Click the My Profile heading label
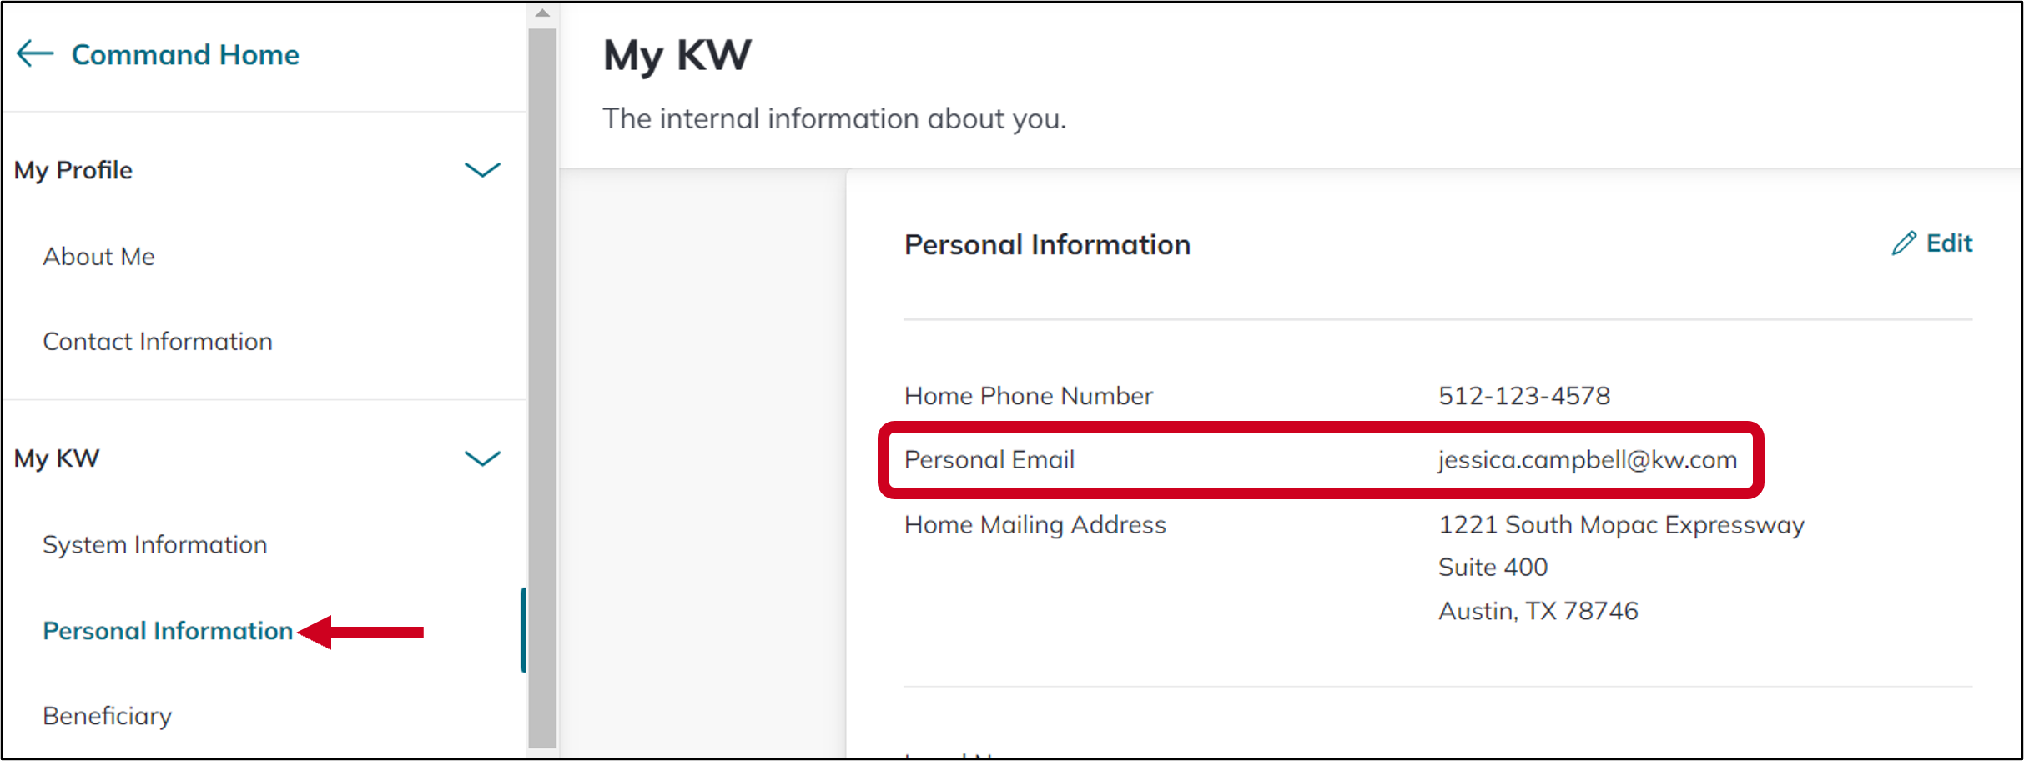 click(73, 170)
